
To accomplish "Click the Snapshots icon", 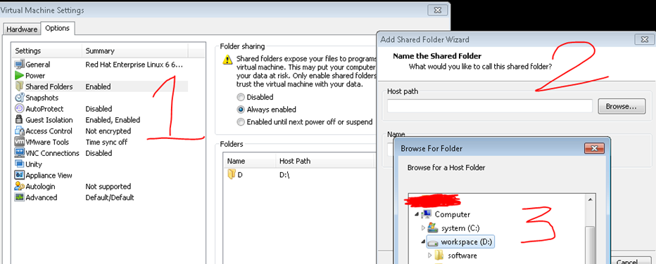I will pyautogui.click(x=20, y=98).
